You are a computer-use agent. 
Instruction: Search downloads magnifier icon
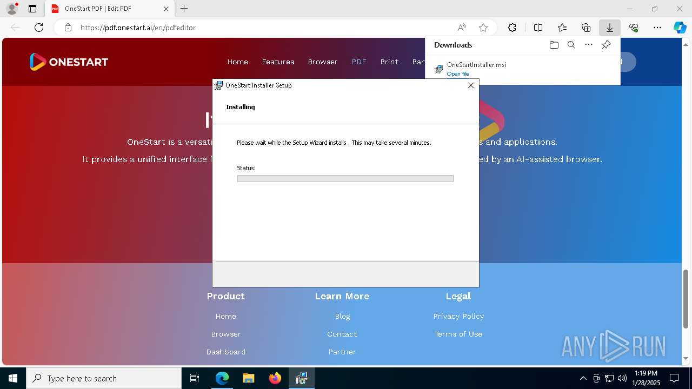point(571,45)
